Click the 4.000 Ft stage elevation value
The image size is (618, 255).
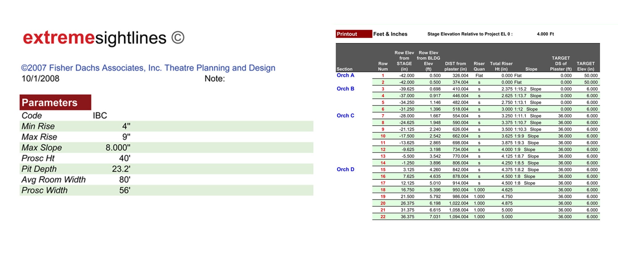point(545,34)
